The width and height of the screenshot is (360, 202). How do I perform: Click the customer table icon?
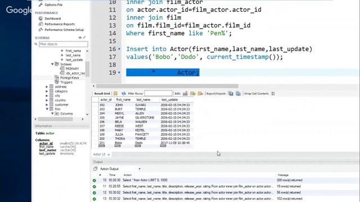tap(51, 104)
